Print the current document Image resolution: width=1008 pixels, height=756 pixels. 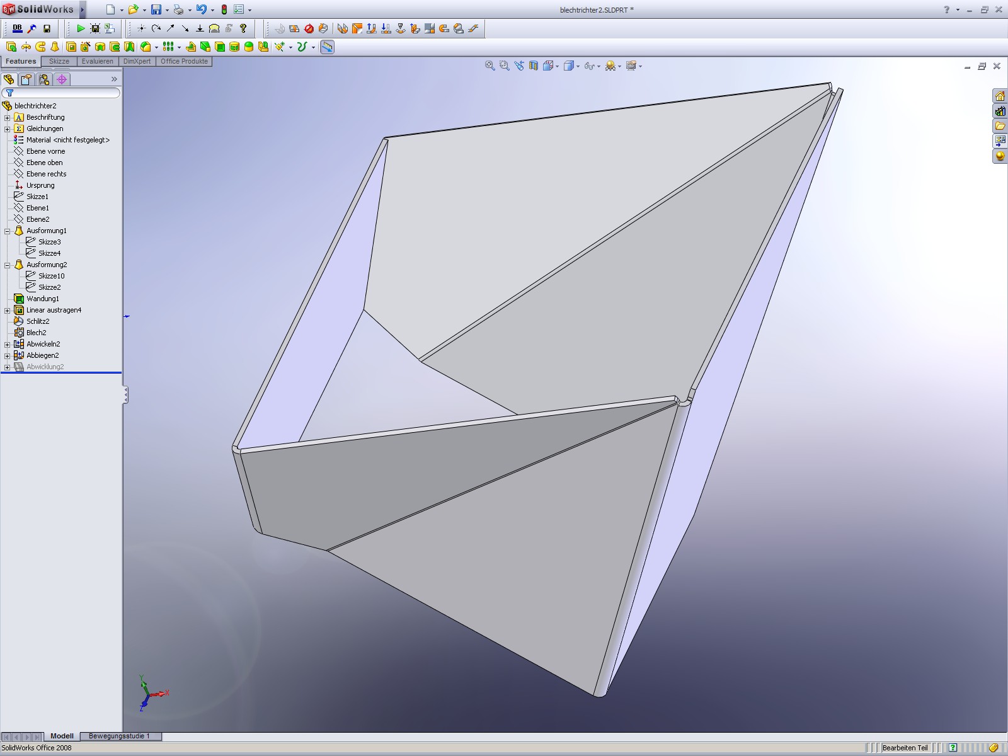point(178,9)
